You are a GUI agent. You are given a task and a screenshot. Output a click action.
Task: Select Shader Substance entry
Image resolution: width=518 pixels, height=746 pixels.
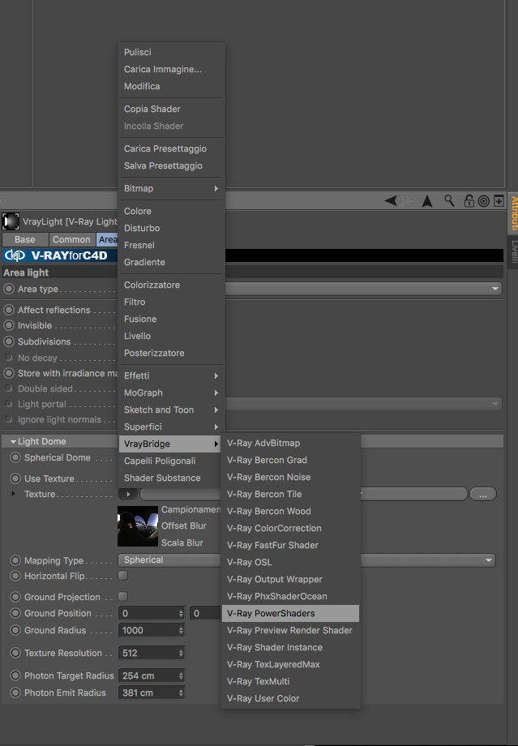coord(171,478)
